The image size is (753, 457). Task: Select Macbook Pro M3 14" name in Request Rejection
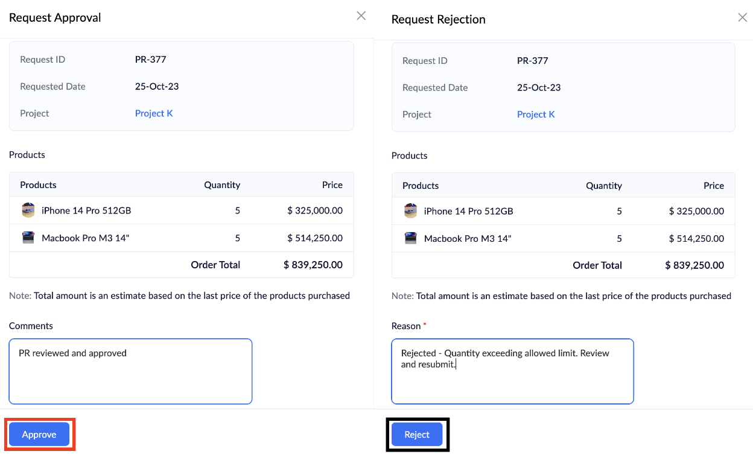[x=468, y=238]
